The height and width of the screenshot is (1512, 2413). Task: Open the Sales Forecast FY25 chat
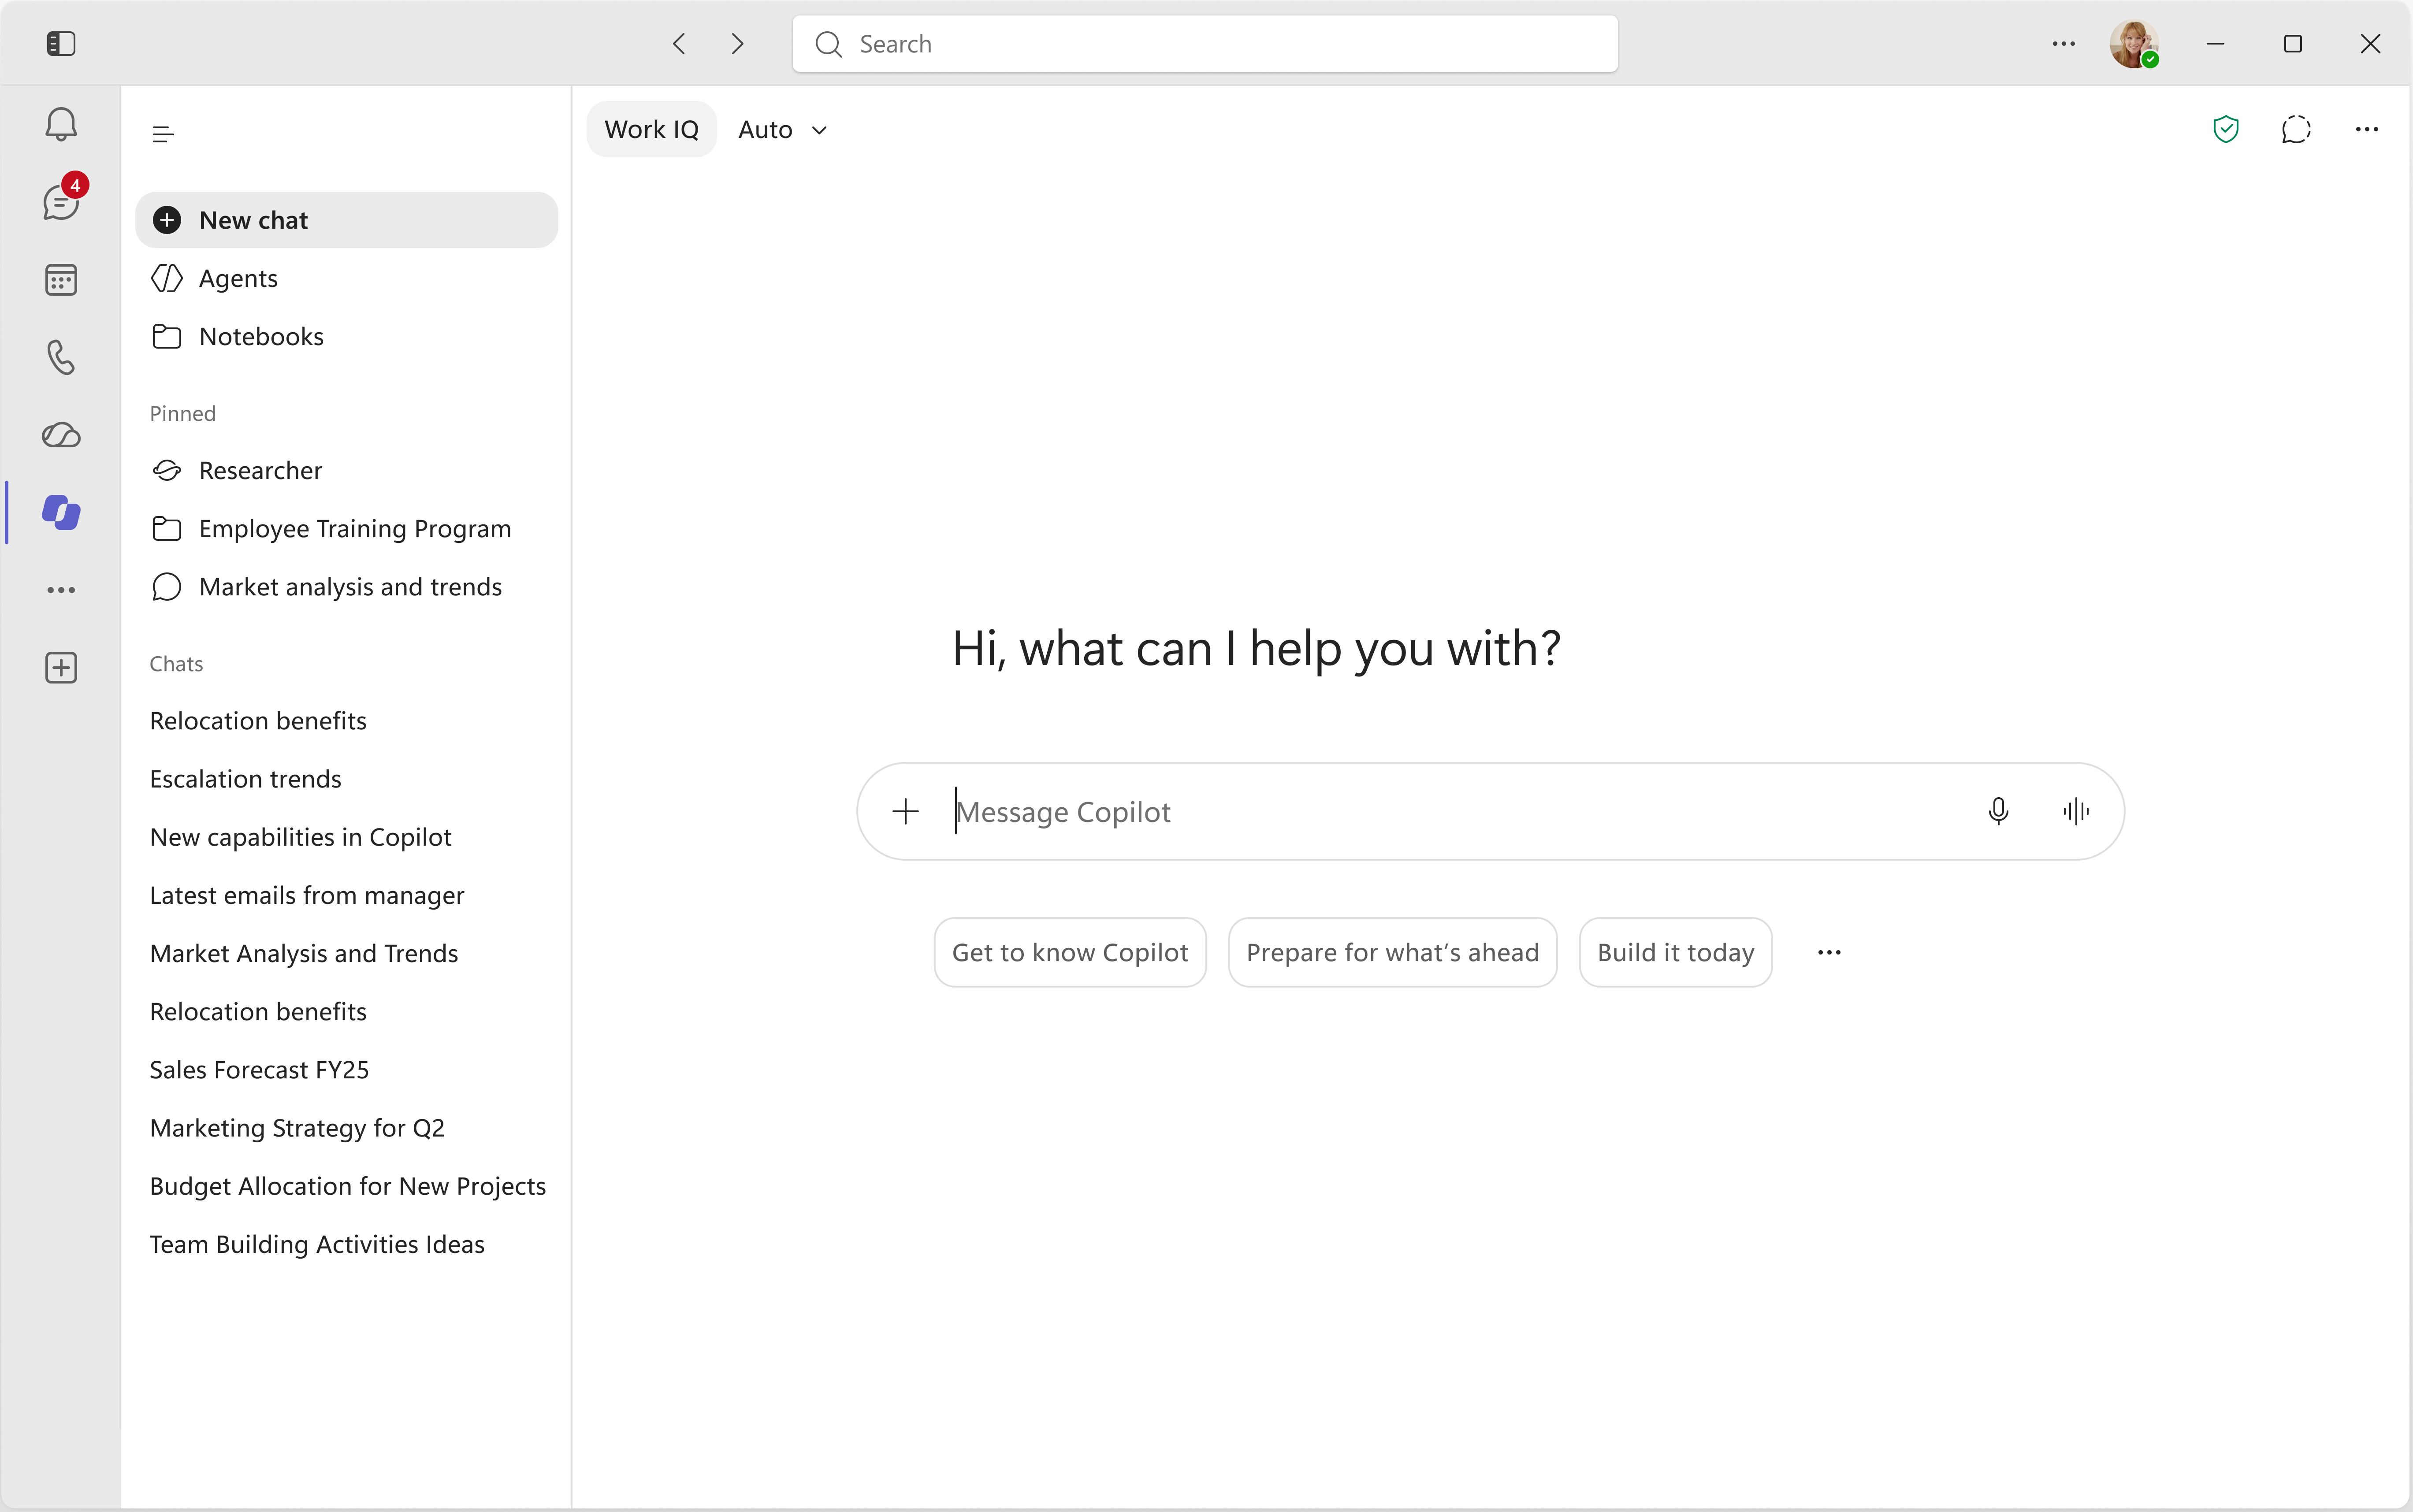tap(346, 1070)
